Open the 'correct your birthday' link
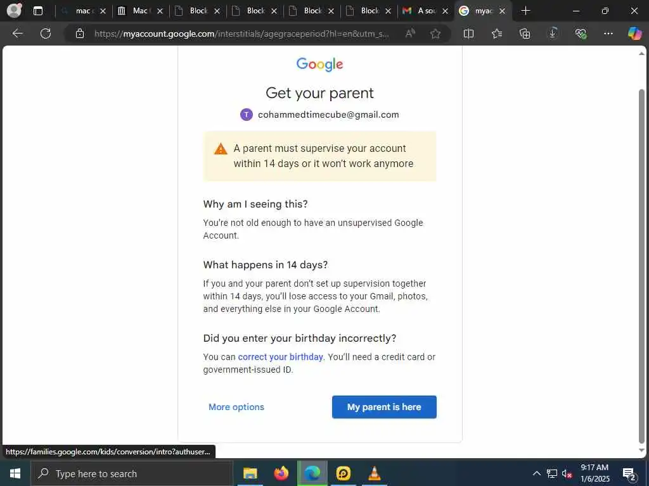This screenshot has height=486, width=649. coord(280,357)
